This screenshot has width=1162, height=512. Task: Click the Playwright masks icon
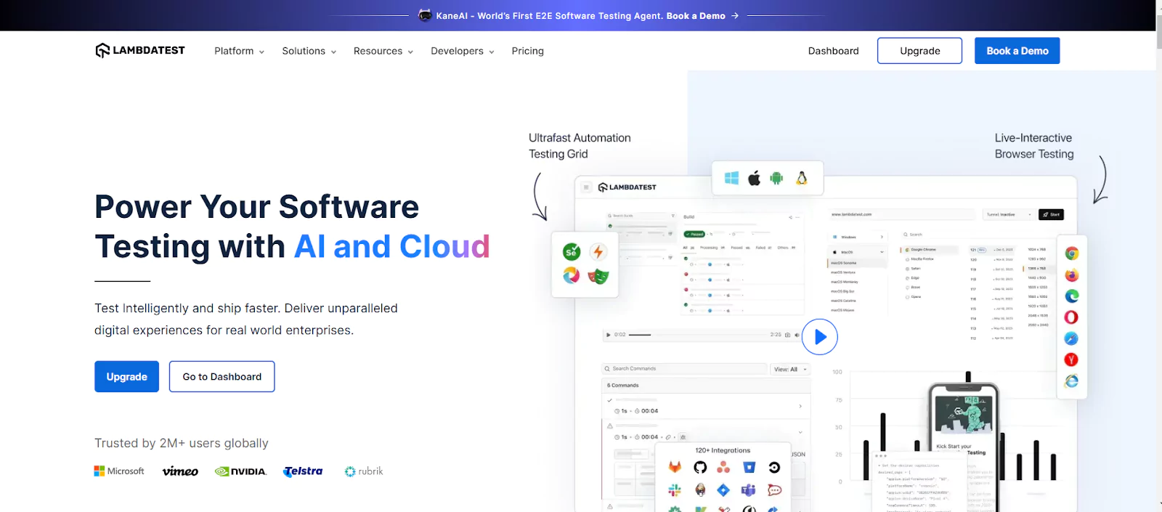pyautogui.click(x=598, y=276)
